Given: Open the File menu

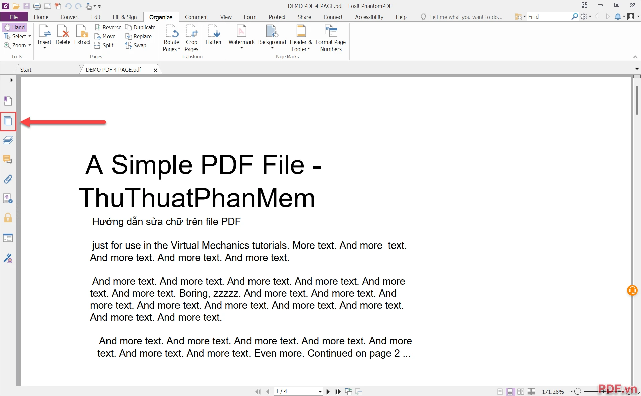Looking at the screenshot, I should coord(14,17).
